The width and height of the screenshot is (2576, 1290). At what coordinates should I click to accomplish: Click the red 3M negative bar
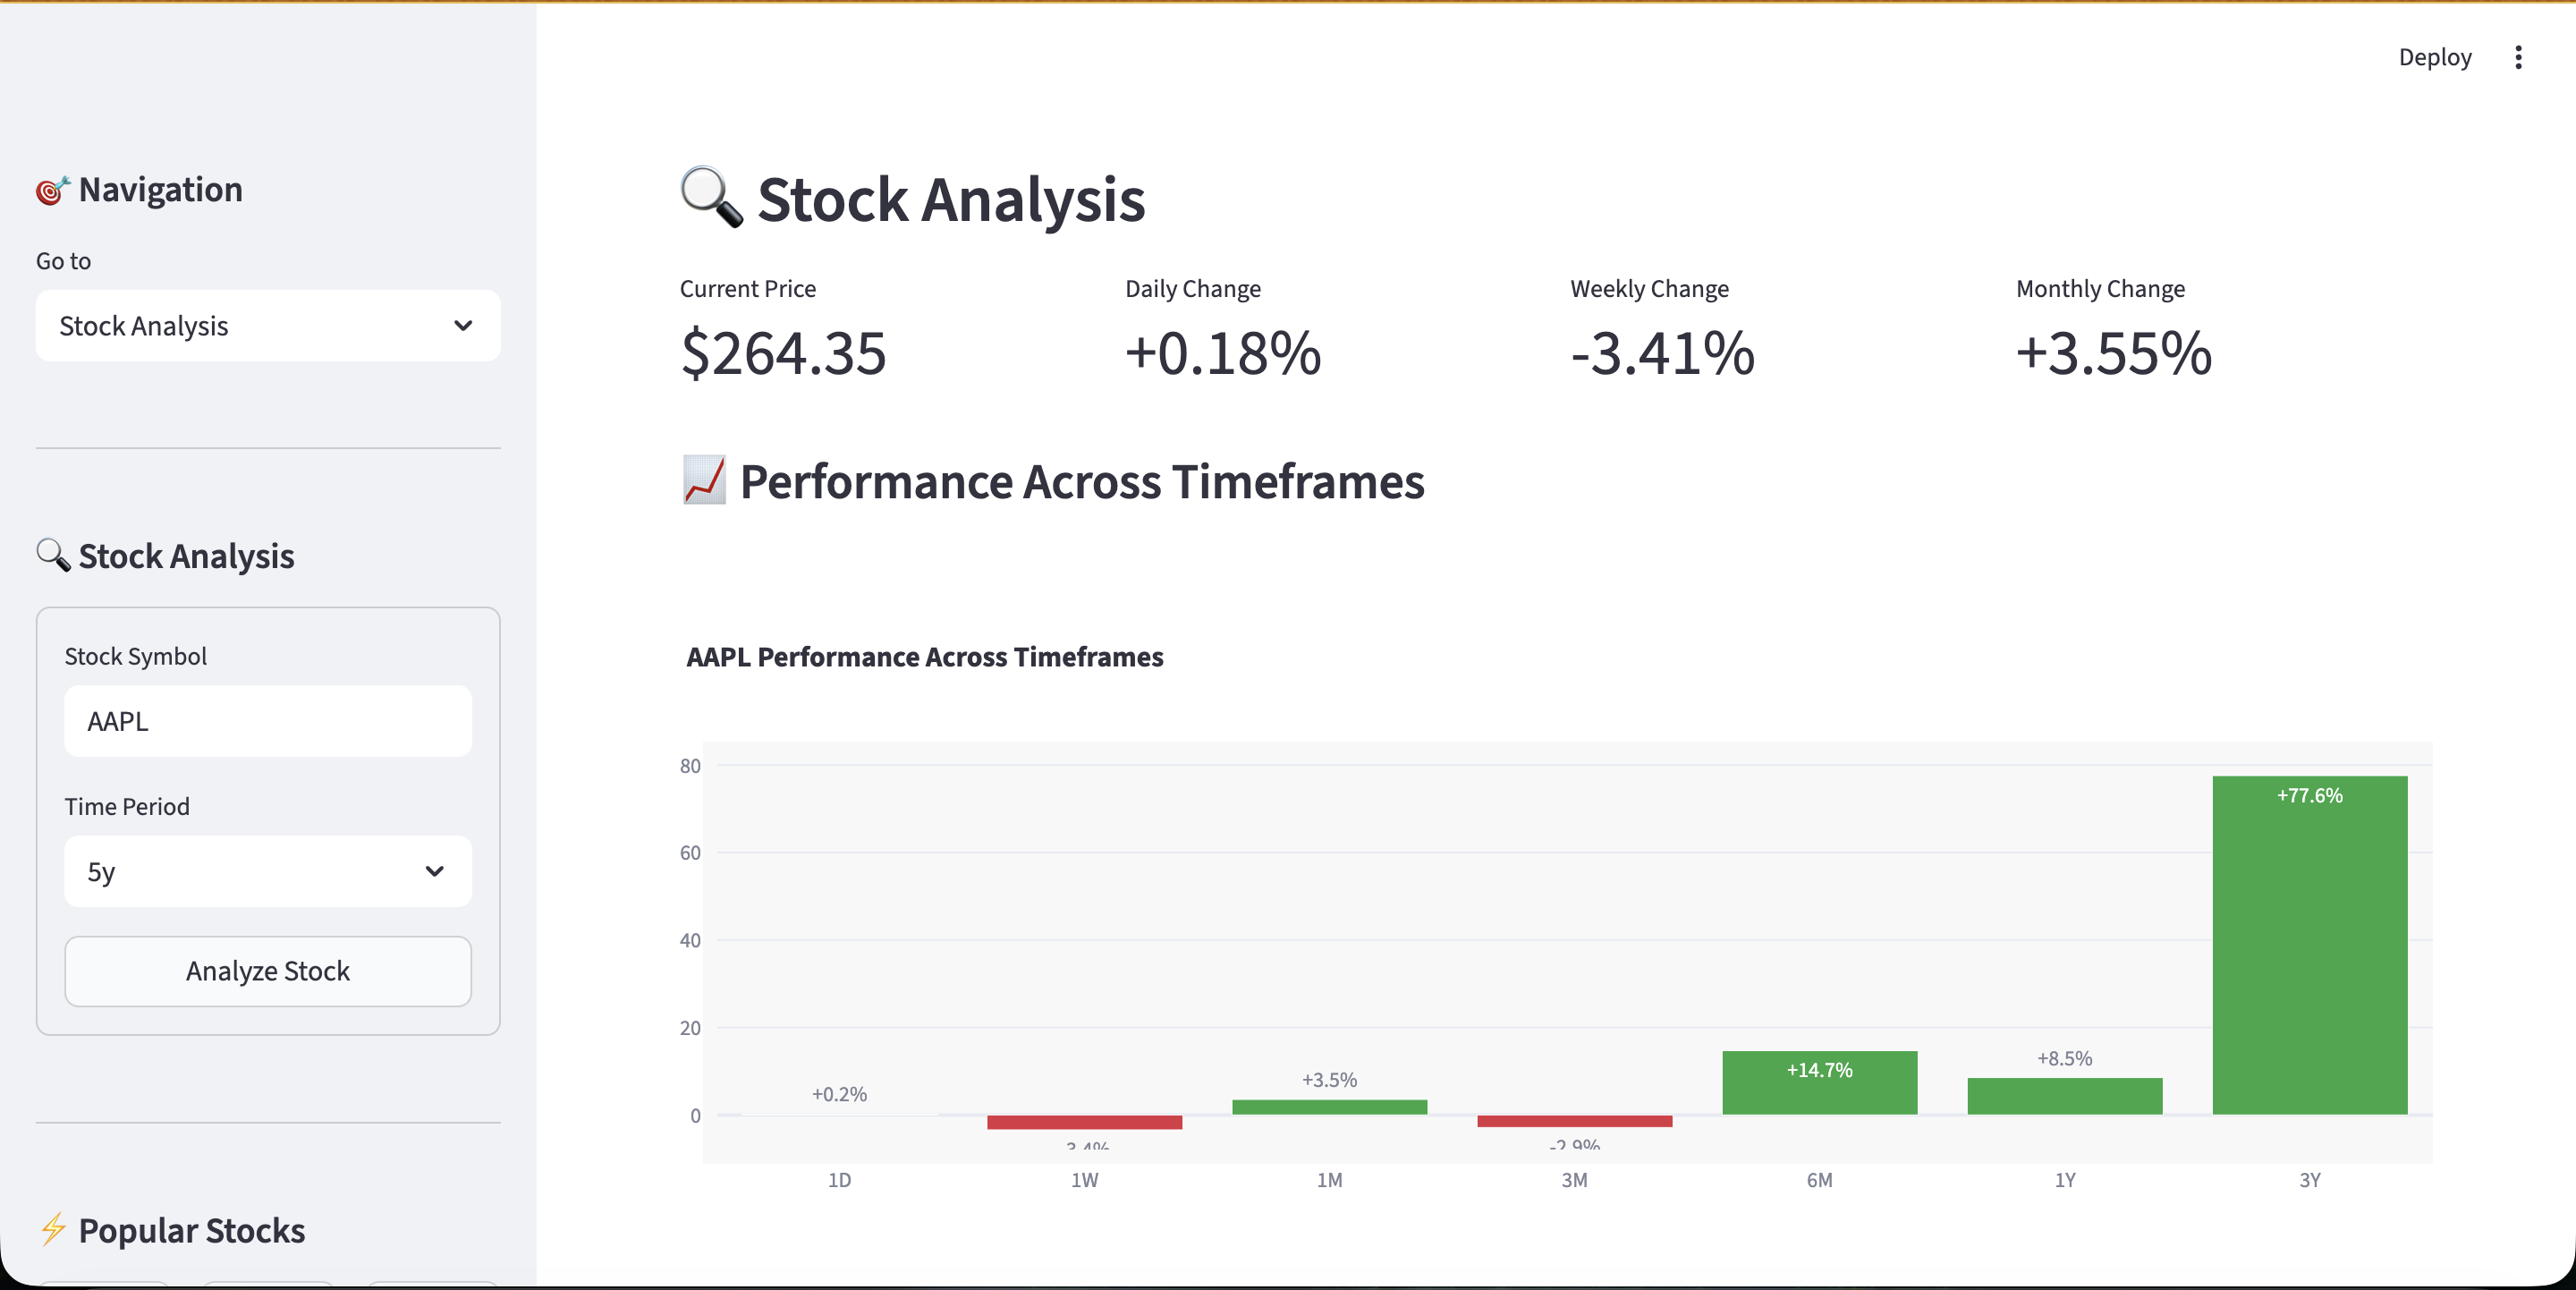click(1574, 1121)
